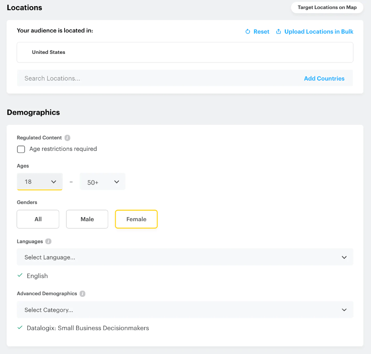Click Upload Locations in Bulk link
371x354 pixels.
(x=319, y=32)
